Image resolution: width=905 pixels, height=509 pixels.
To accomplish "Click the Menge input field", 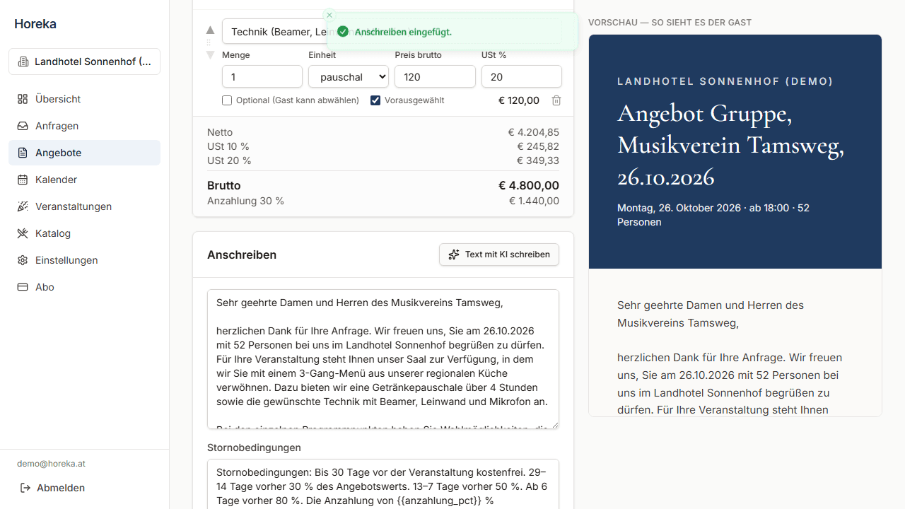I will [x=262, y=76].
